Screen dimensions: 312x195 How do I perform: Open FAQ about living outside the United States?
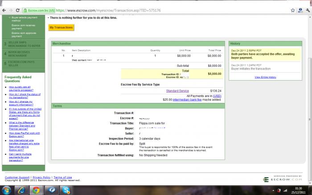pyautogui.click(x=25, y=114)
